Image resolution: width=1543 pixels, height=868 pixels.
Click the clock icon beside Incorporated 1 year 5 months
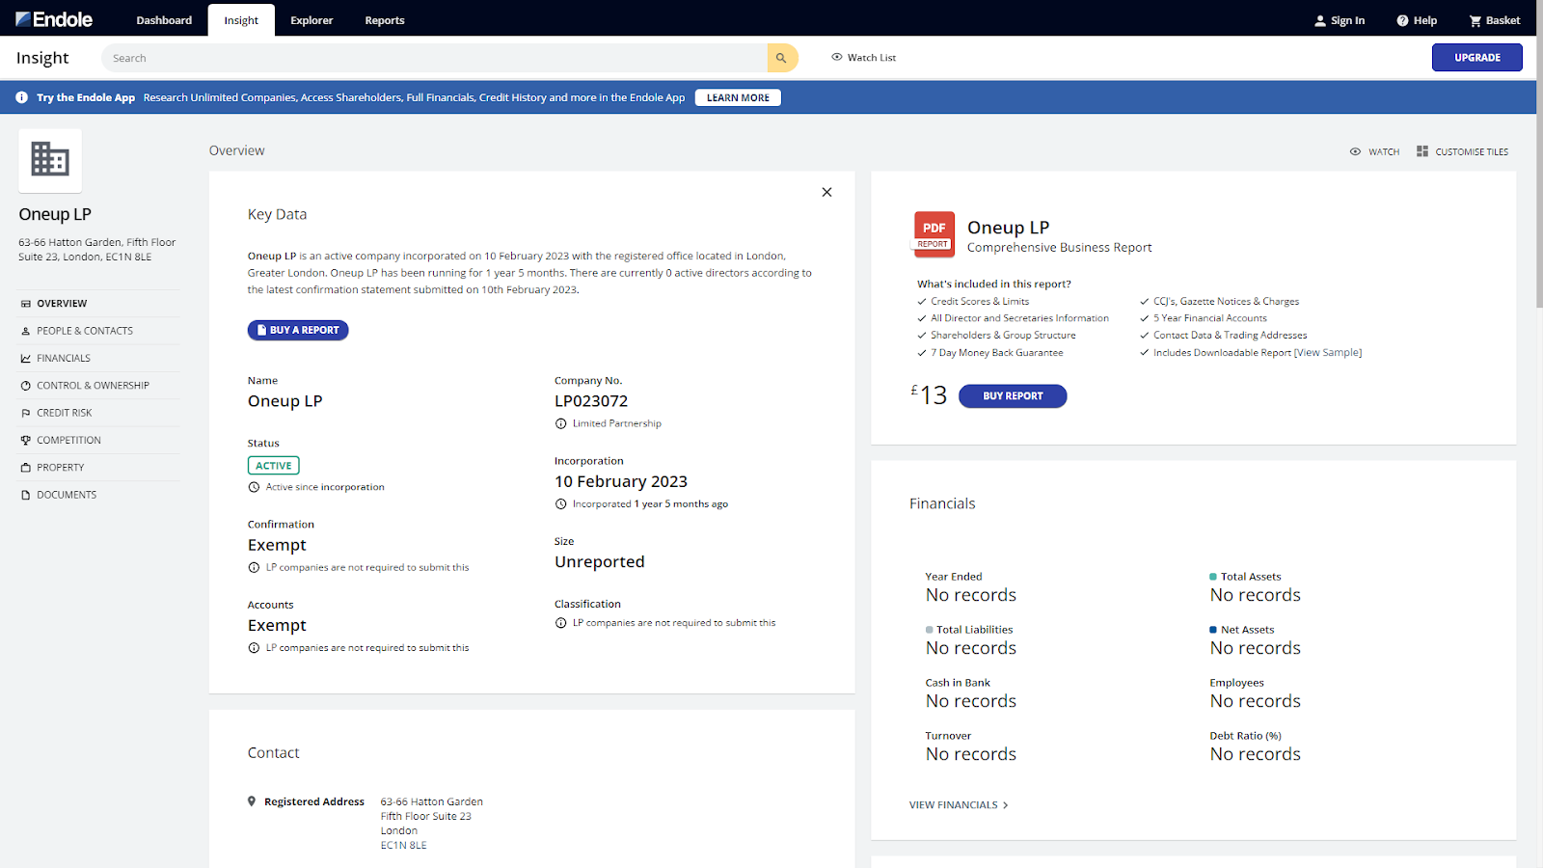[561, 504]
